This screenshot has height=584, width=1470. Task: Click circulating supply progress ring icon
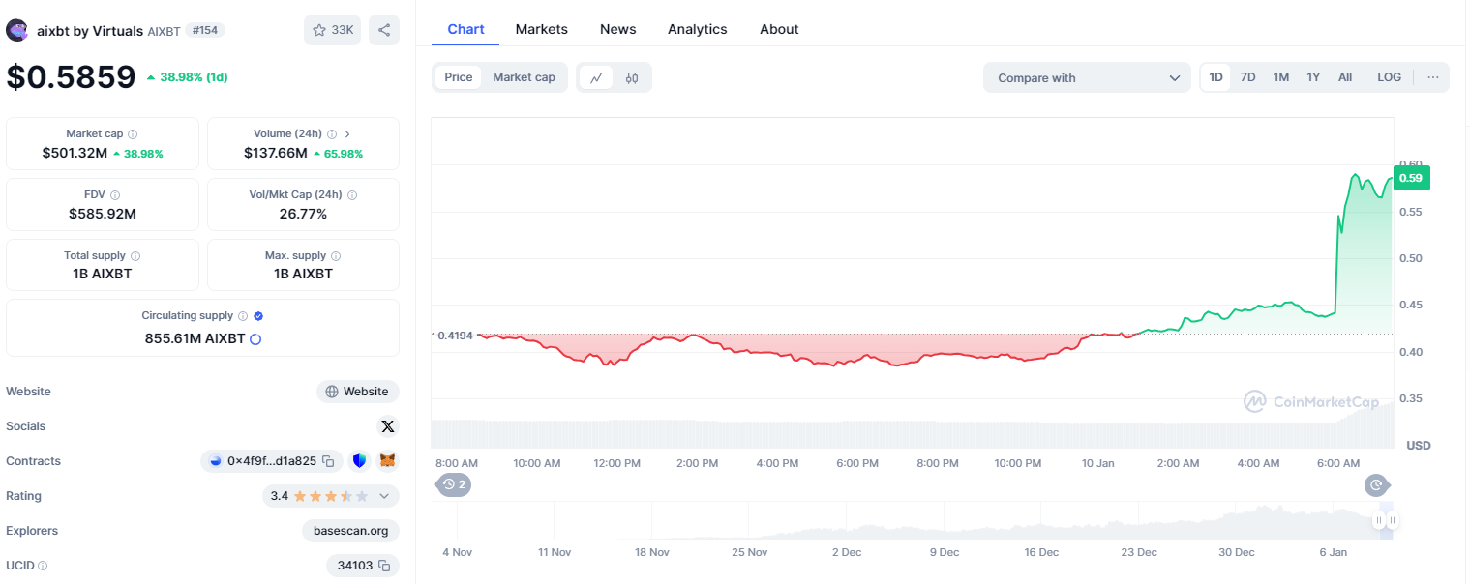tap(255, 339)
